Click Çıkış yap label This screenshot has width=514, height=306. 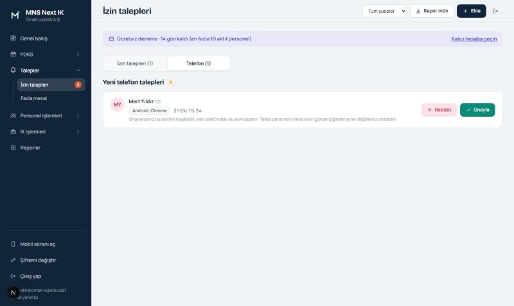[x=31, y=276]
